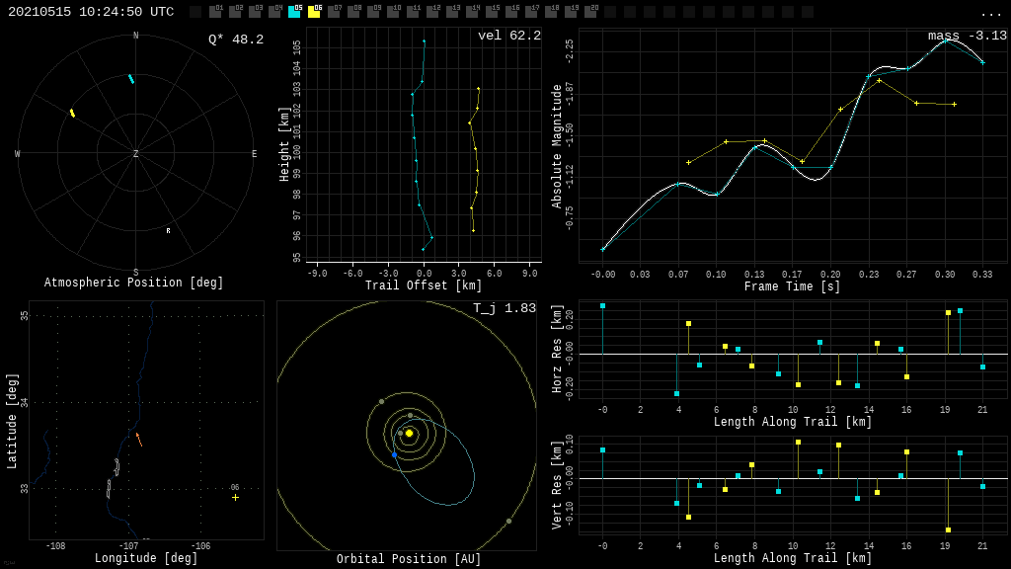Viewport: 1011px width, 569px height.
Task: Click the 'vel 62.2' velocity label
Action: 508,36
